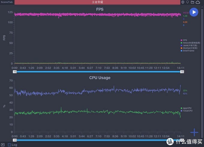Expand the bottom-left dropdown arrow
The image size is (204, 147).
point(3,145)
